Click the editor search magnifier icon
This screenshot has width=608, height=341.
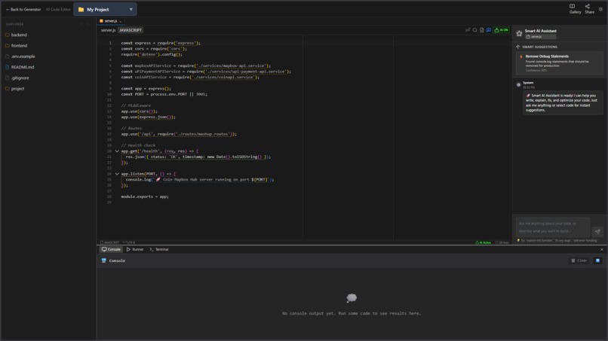tap(474, 30)
